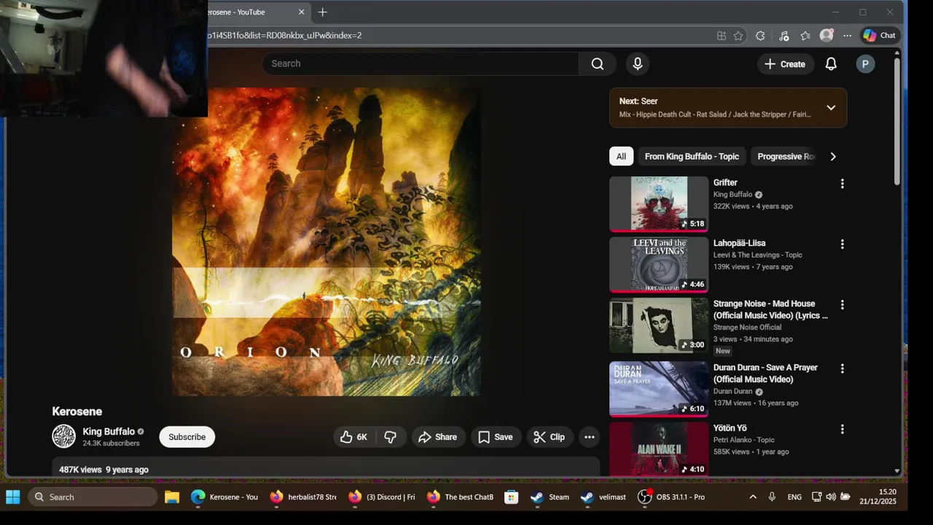
Task: Open YouTube notifications bell
Action: (x=831, y=64)
